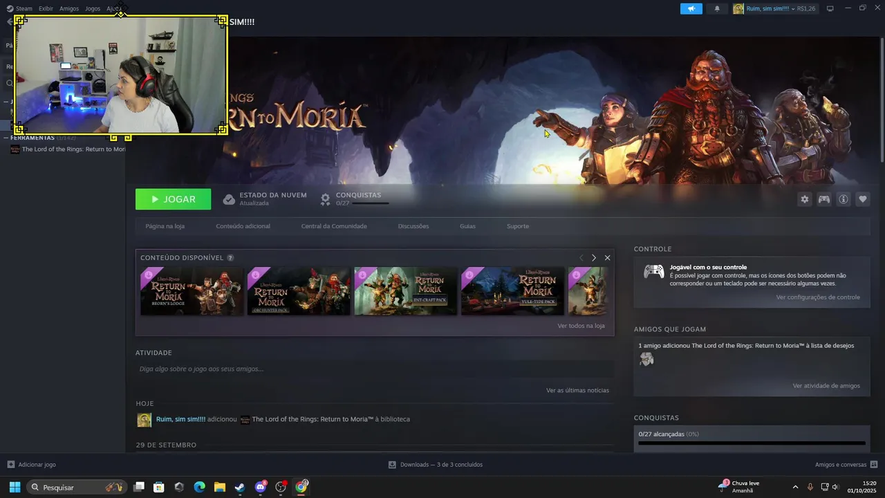Select Ent-Craft Pack DLC thumbnail

pyautogui.click(x=406, y=291)
